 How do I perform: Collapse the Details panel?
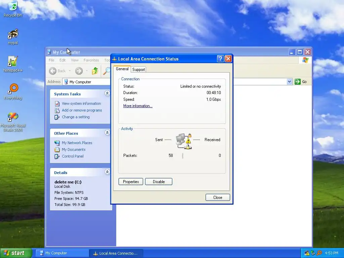coord(107,172)
